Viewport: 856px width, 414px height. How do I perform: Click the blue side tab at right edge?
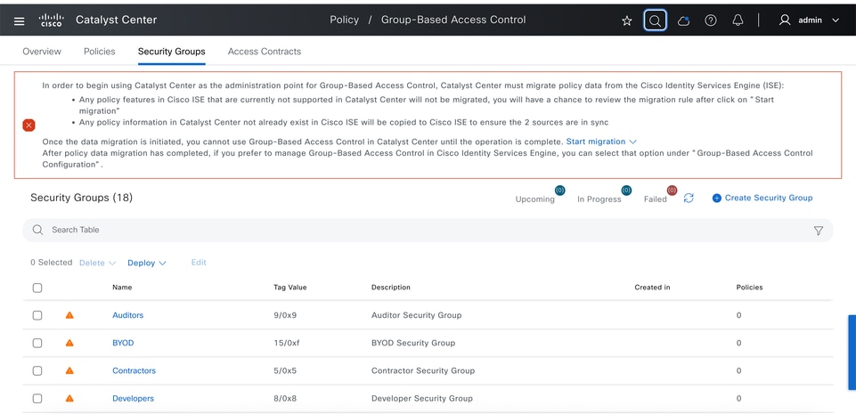tap(852, 353)
